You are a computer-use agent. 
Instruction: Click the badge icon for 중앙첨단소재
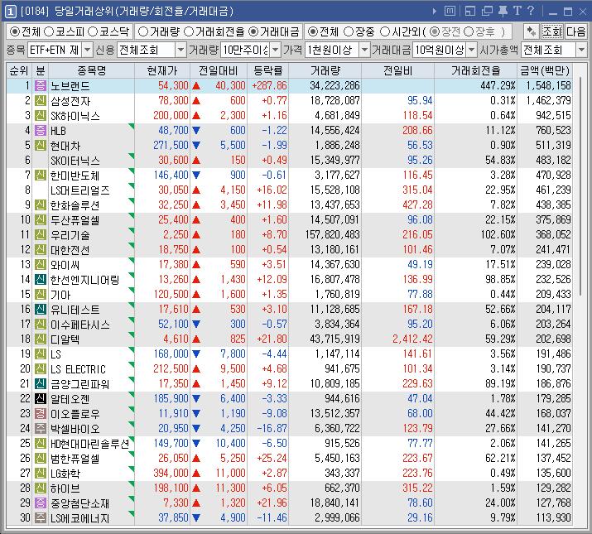(x=41, y=503)
